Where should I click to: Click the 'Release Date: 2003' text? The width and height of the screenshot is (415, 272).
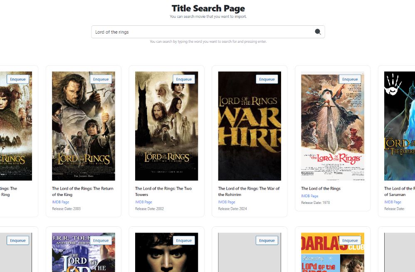pyautogui.click(x=66, y=208)
